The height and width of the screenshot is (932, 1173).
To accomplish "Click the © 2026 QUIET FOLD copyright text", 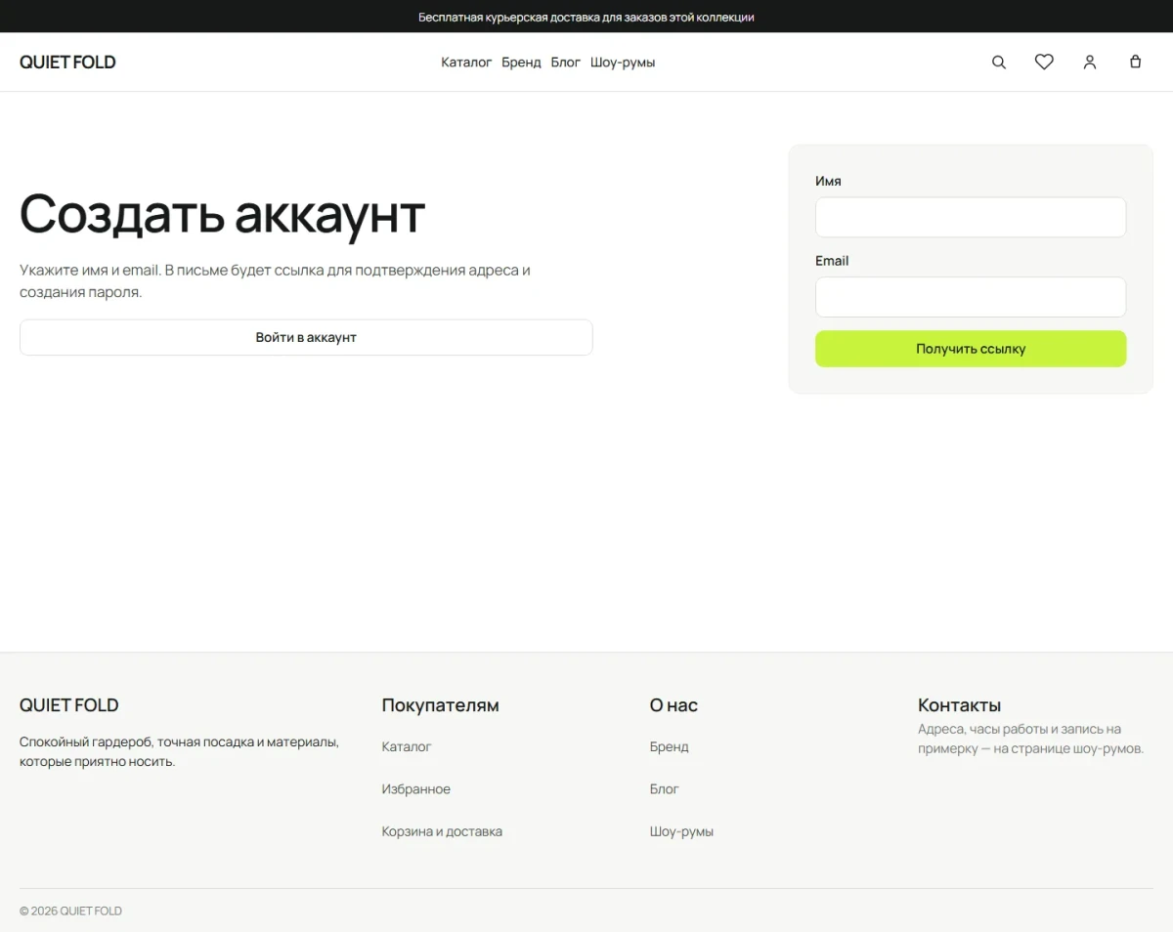I will point(70,911).
